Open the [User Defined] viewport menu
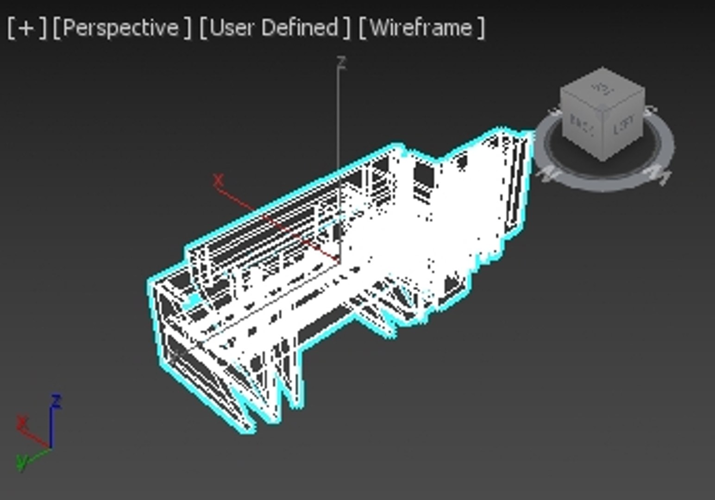Screen dimensions: 715x500 click(x=275, y=28)
